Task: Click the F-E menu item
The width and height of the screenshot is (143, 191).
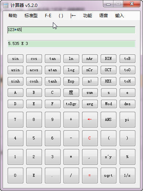Action: [x=48, y=16]
